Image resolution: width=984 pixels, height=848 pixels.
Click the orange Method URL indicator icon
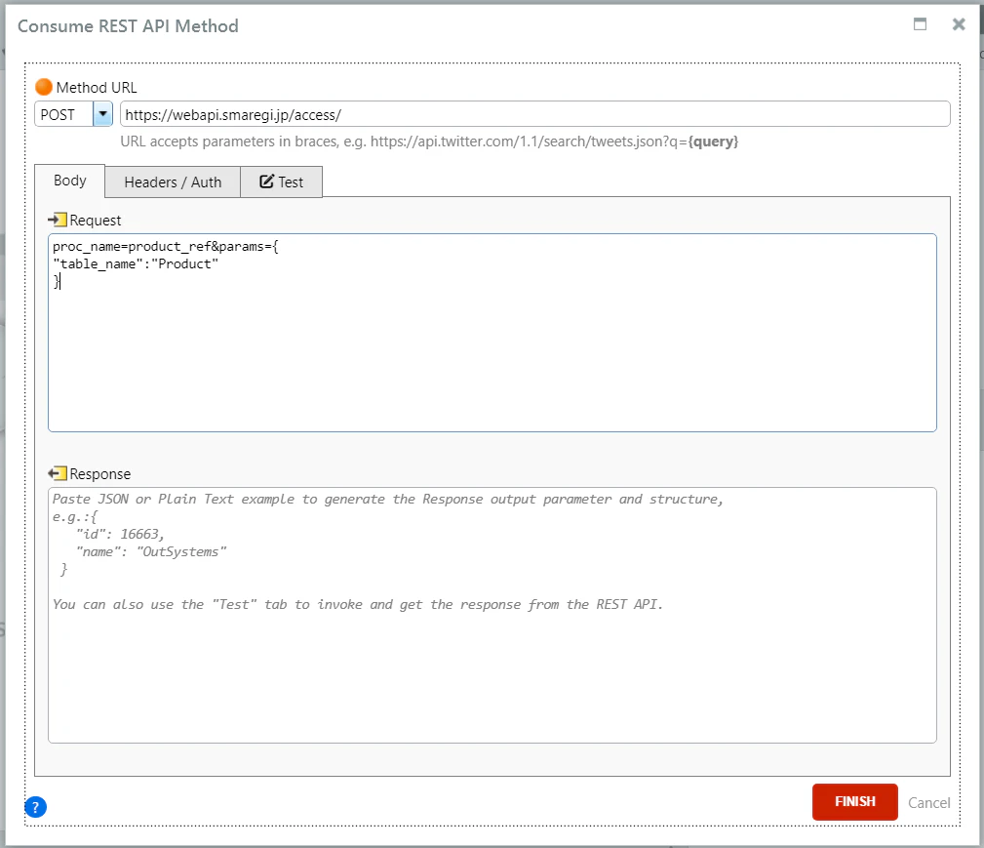pyautogui.click(x=44, y=87)
